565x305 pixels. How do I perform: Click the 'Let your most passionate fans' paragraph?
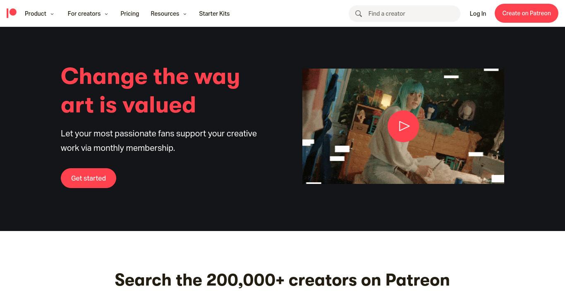159,141
